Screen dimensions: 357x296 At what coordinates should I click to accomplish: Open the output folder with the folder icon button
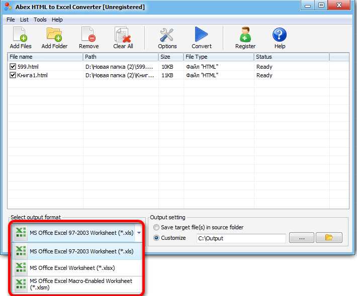[x=329, y=238]
